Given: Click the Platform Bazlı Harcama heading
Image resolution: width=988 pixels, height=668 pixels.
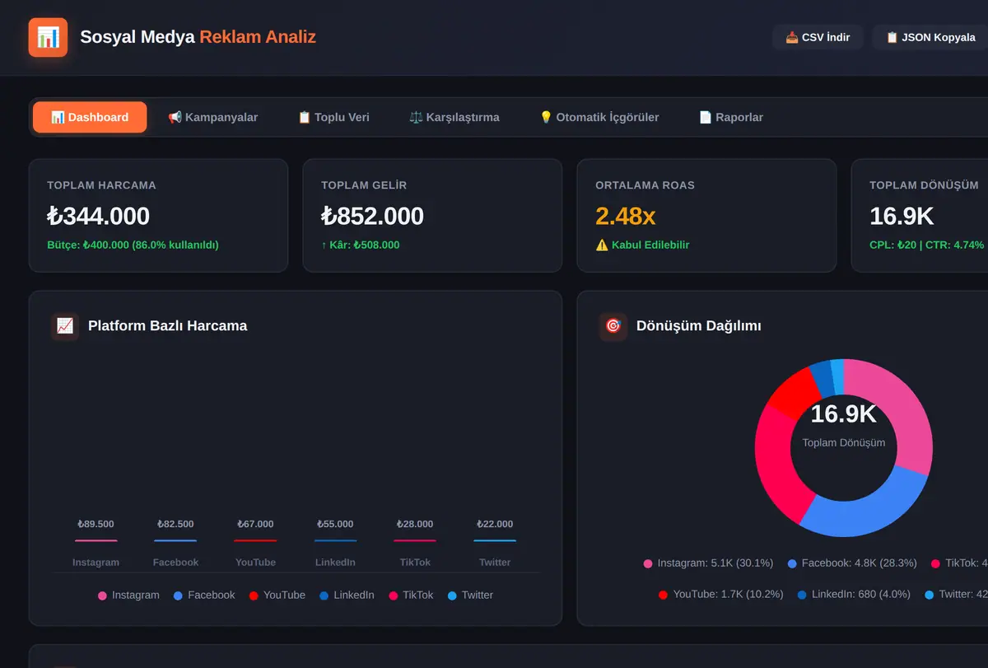Looking at the screenshot, I should [167, 325].
